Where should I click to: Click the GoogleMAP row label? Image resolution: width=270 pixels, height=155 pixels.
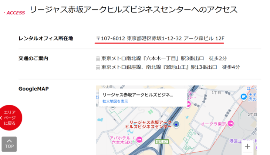[34, 89]
